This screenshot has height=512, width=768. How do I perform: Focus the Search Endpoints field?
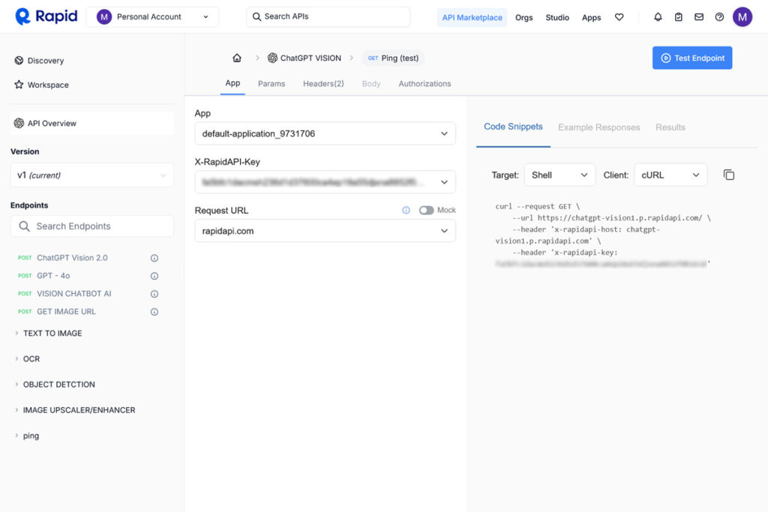click(x=92, y=226)
